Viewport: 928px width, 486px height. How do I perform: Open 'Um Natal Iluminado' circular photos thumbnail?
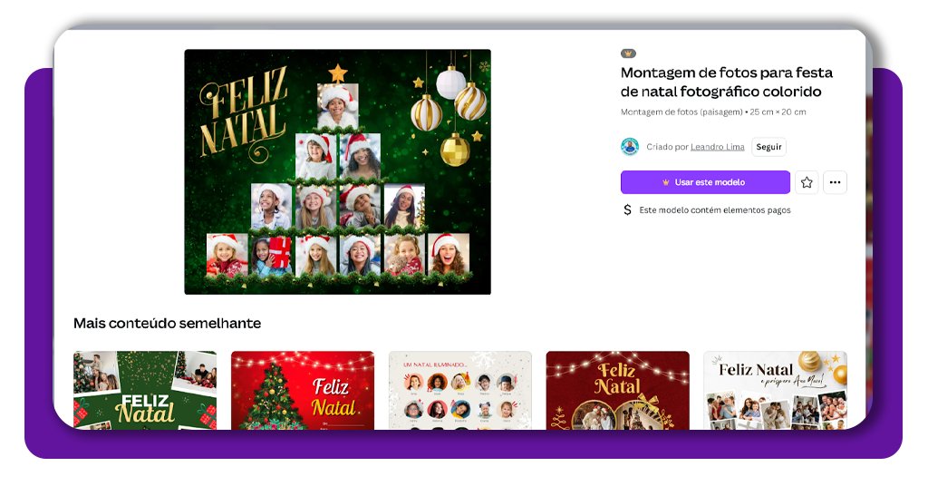(459, 390)
